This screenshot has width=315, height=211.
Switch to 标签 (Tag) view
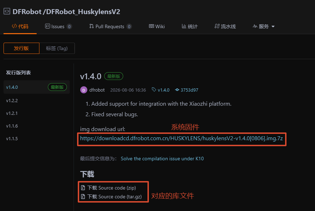click(57, 48)
